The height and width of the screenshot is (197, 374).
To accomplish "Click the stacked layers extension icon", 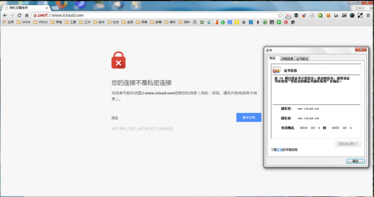I will click(x=296, y=16).
